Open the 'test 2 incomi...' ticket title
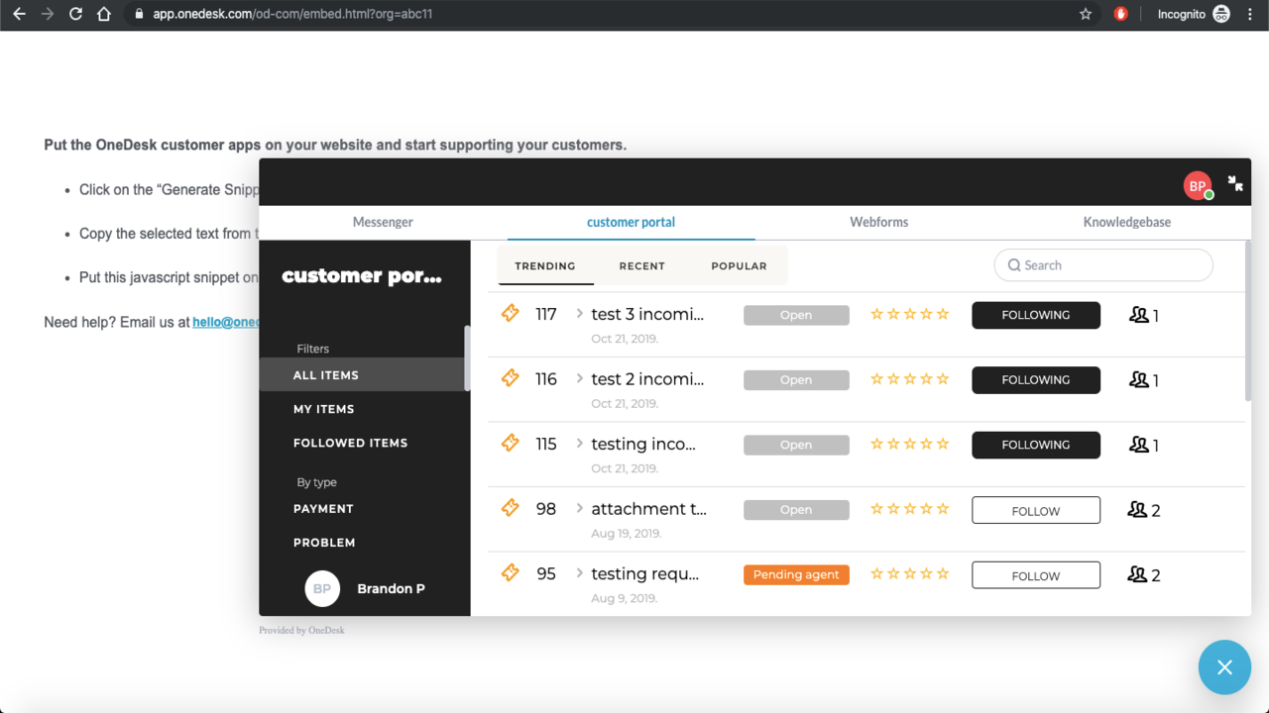Viewport: 1269px width, 713px height. pos(647,378)
